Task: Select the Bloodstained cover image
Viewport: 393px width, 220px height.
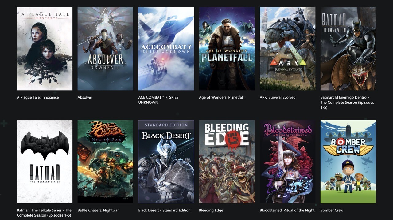Action: [x=287, y=162]
